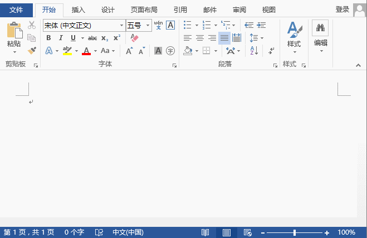The image size is (367, 238).
Task: Increase indent with the indent icon
Action: [x=261, y=25]
